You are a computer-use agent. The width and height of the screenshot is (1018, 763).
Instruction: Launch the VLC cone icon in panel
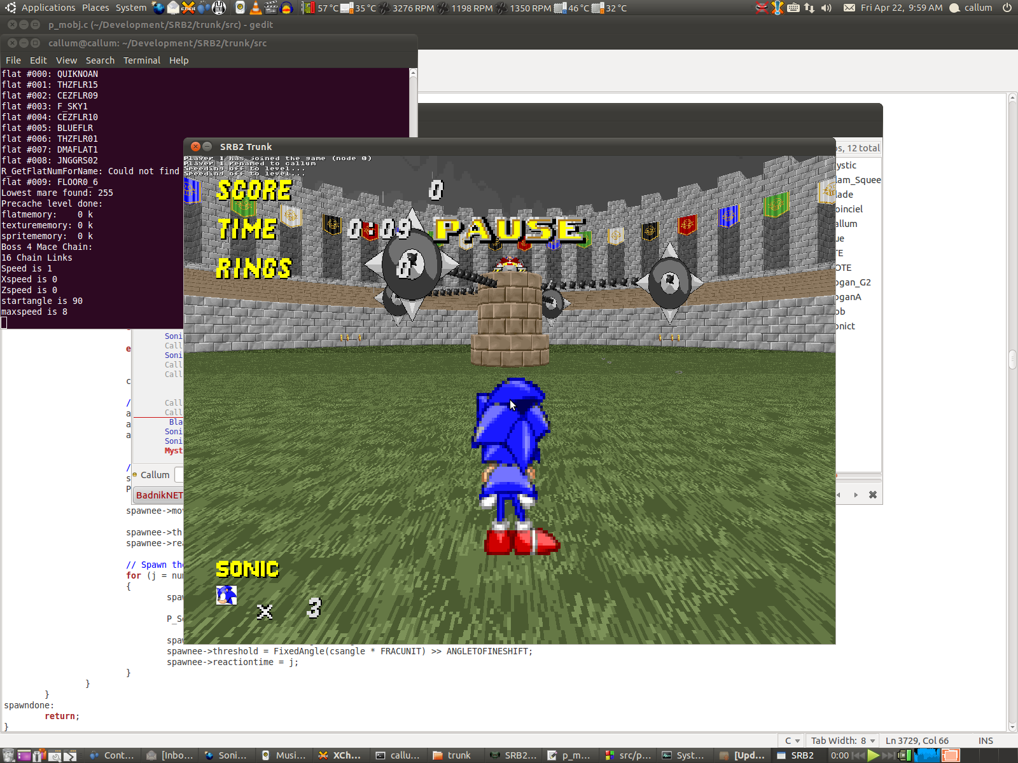point(256,8)
